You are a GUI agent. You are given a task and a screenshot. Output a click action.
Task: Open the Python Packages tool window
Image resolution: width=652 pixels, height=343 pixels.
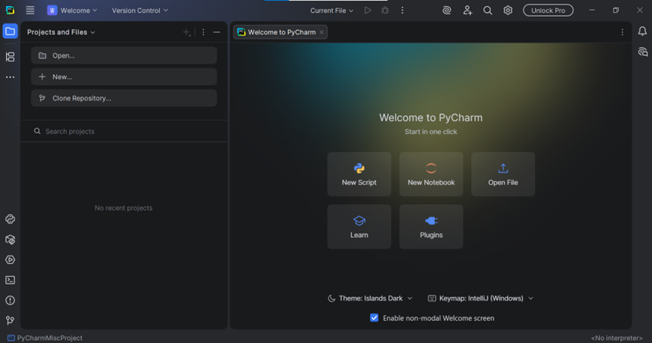pos(10,240)
